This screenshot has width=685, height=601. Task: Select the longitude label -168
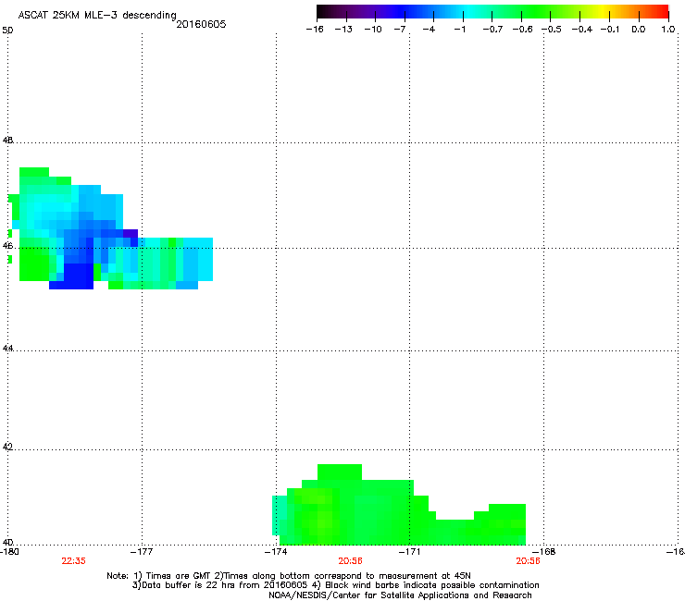[544, 552]
